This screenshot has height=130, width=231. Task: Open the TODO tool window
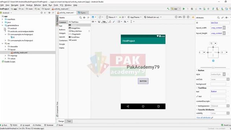(14, 125)
